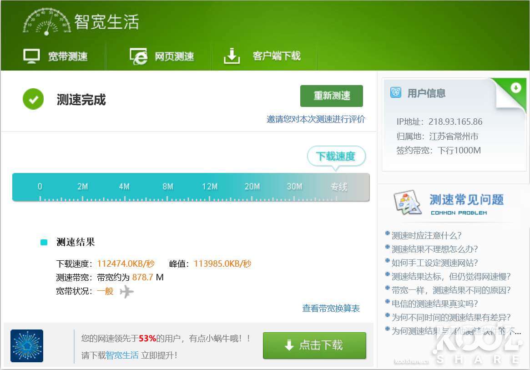Click the 30M mark on speed gauge
The height and width of the screenshot is (370, 530).
point(294,187)
